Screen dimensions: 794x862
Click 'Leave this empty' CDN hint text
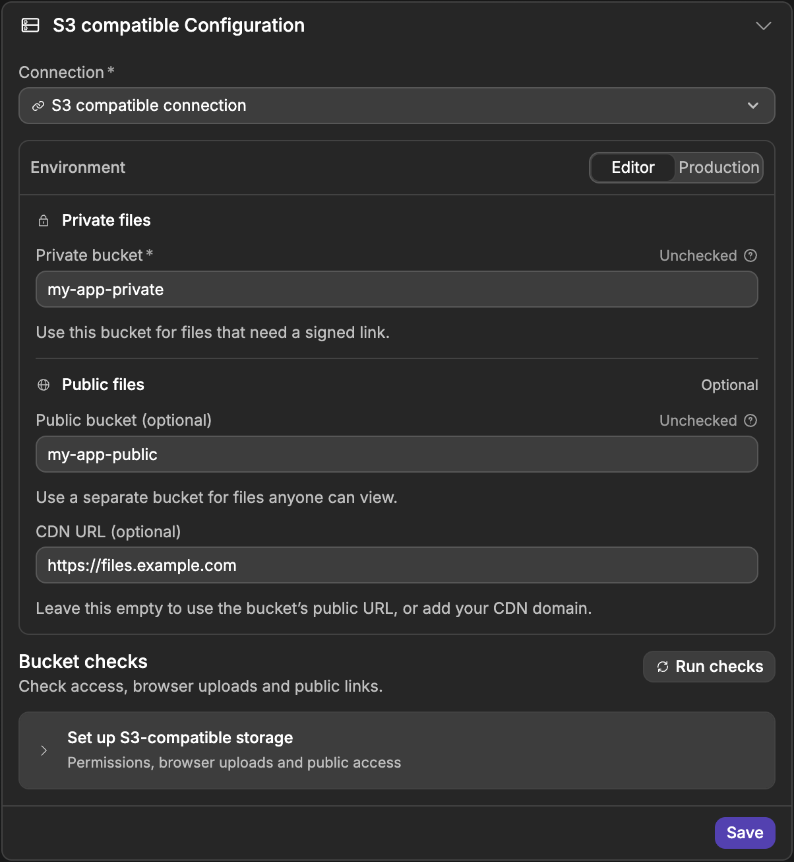point(314,609)
